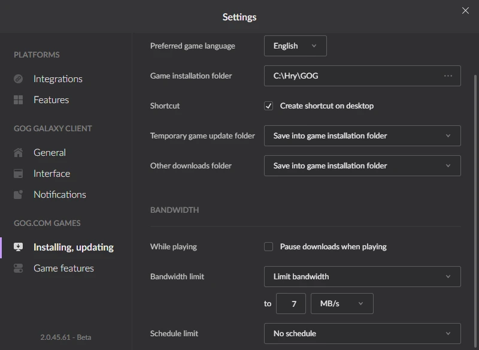The image size is (479, 350).
Task: Switch to General settings
Action: click(x=50, y=153)
